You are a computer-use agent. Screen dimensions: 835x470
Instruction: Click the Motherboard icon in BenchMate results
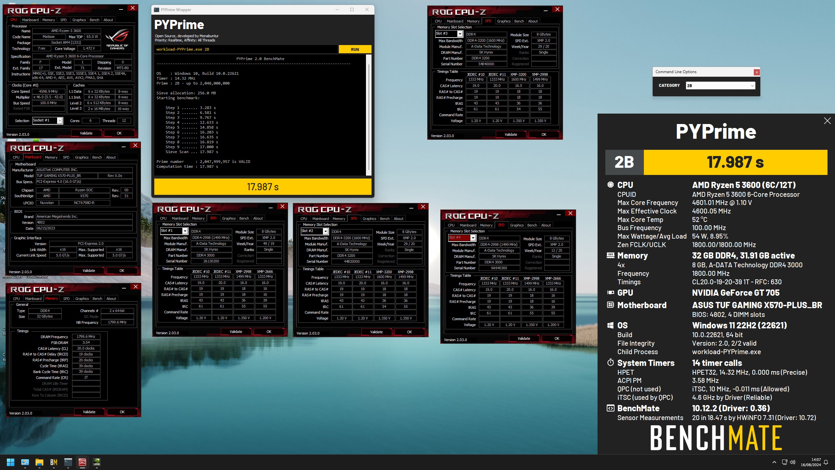click(610, 305)
